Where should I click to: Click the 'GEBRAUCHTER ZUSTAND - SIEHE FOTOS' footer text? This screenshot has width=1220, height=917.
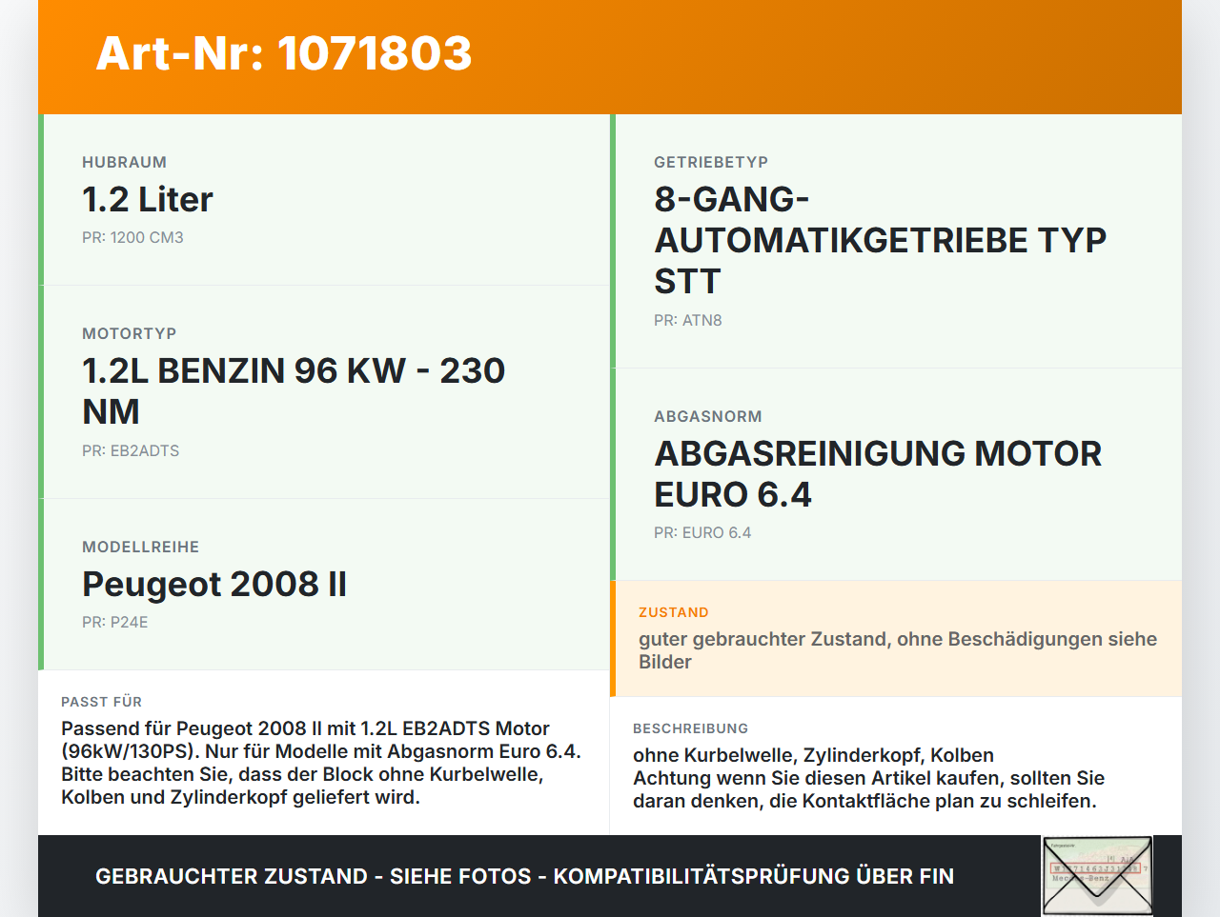click(x=524, y=876)
